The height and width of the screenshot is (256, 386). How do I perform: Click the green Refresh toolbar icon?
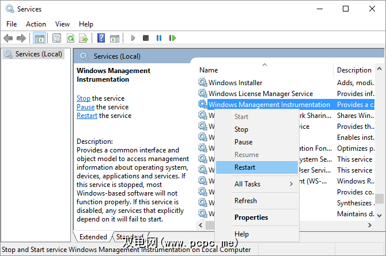coord(70,38)
